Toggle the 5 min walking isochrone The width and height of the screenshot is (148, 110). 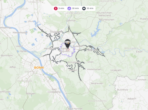pos(59,8)
